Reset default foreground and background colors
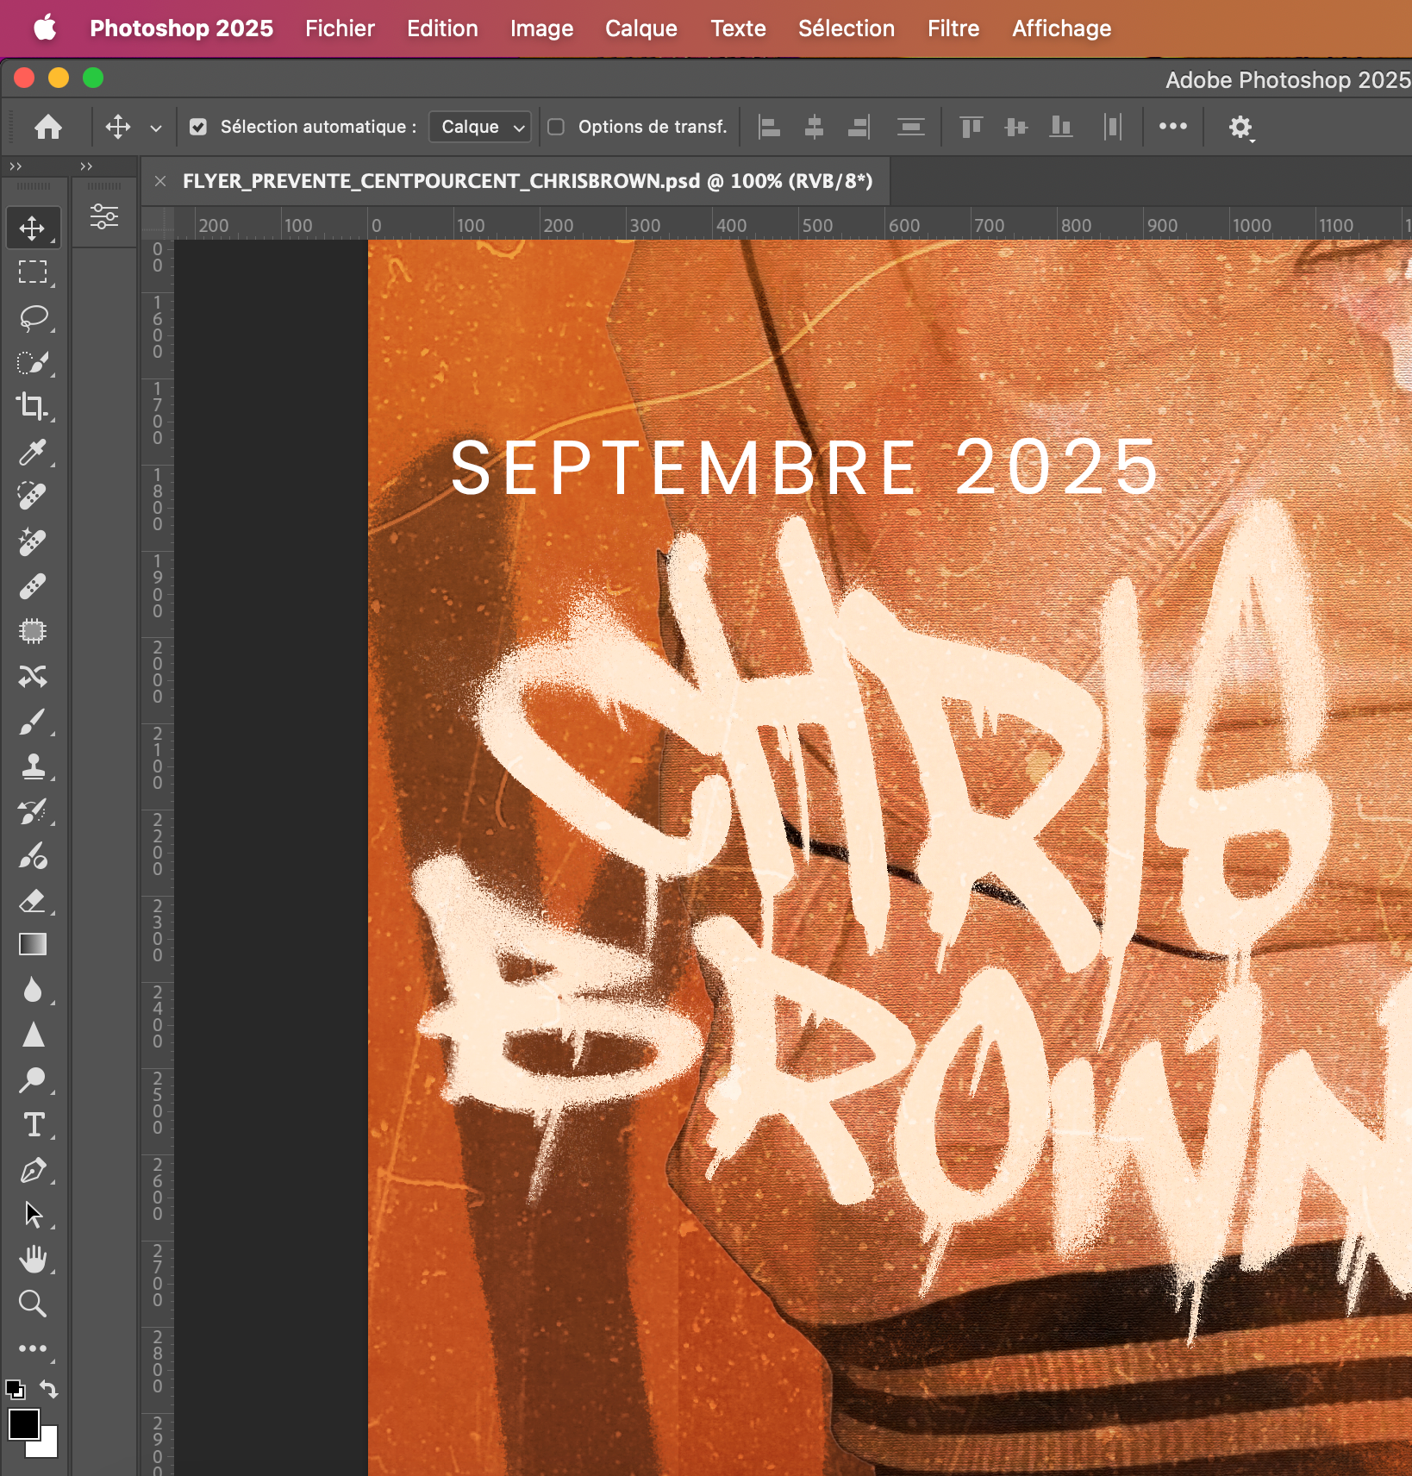 coord(15,1389)
